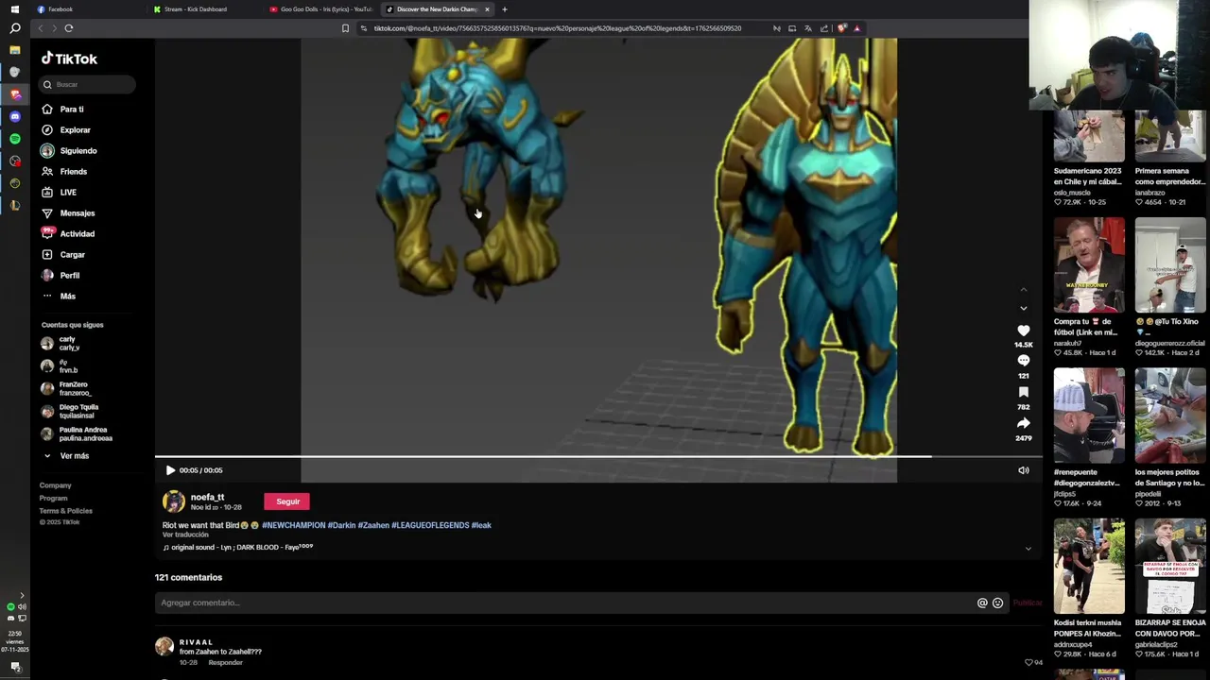This screenshot has width=1210, height=680.
Task: Click the #LEAGUEOFLEGENDS hashtag
Action: 430,525
